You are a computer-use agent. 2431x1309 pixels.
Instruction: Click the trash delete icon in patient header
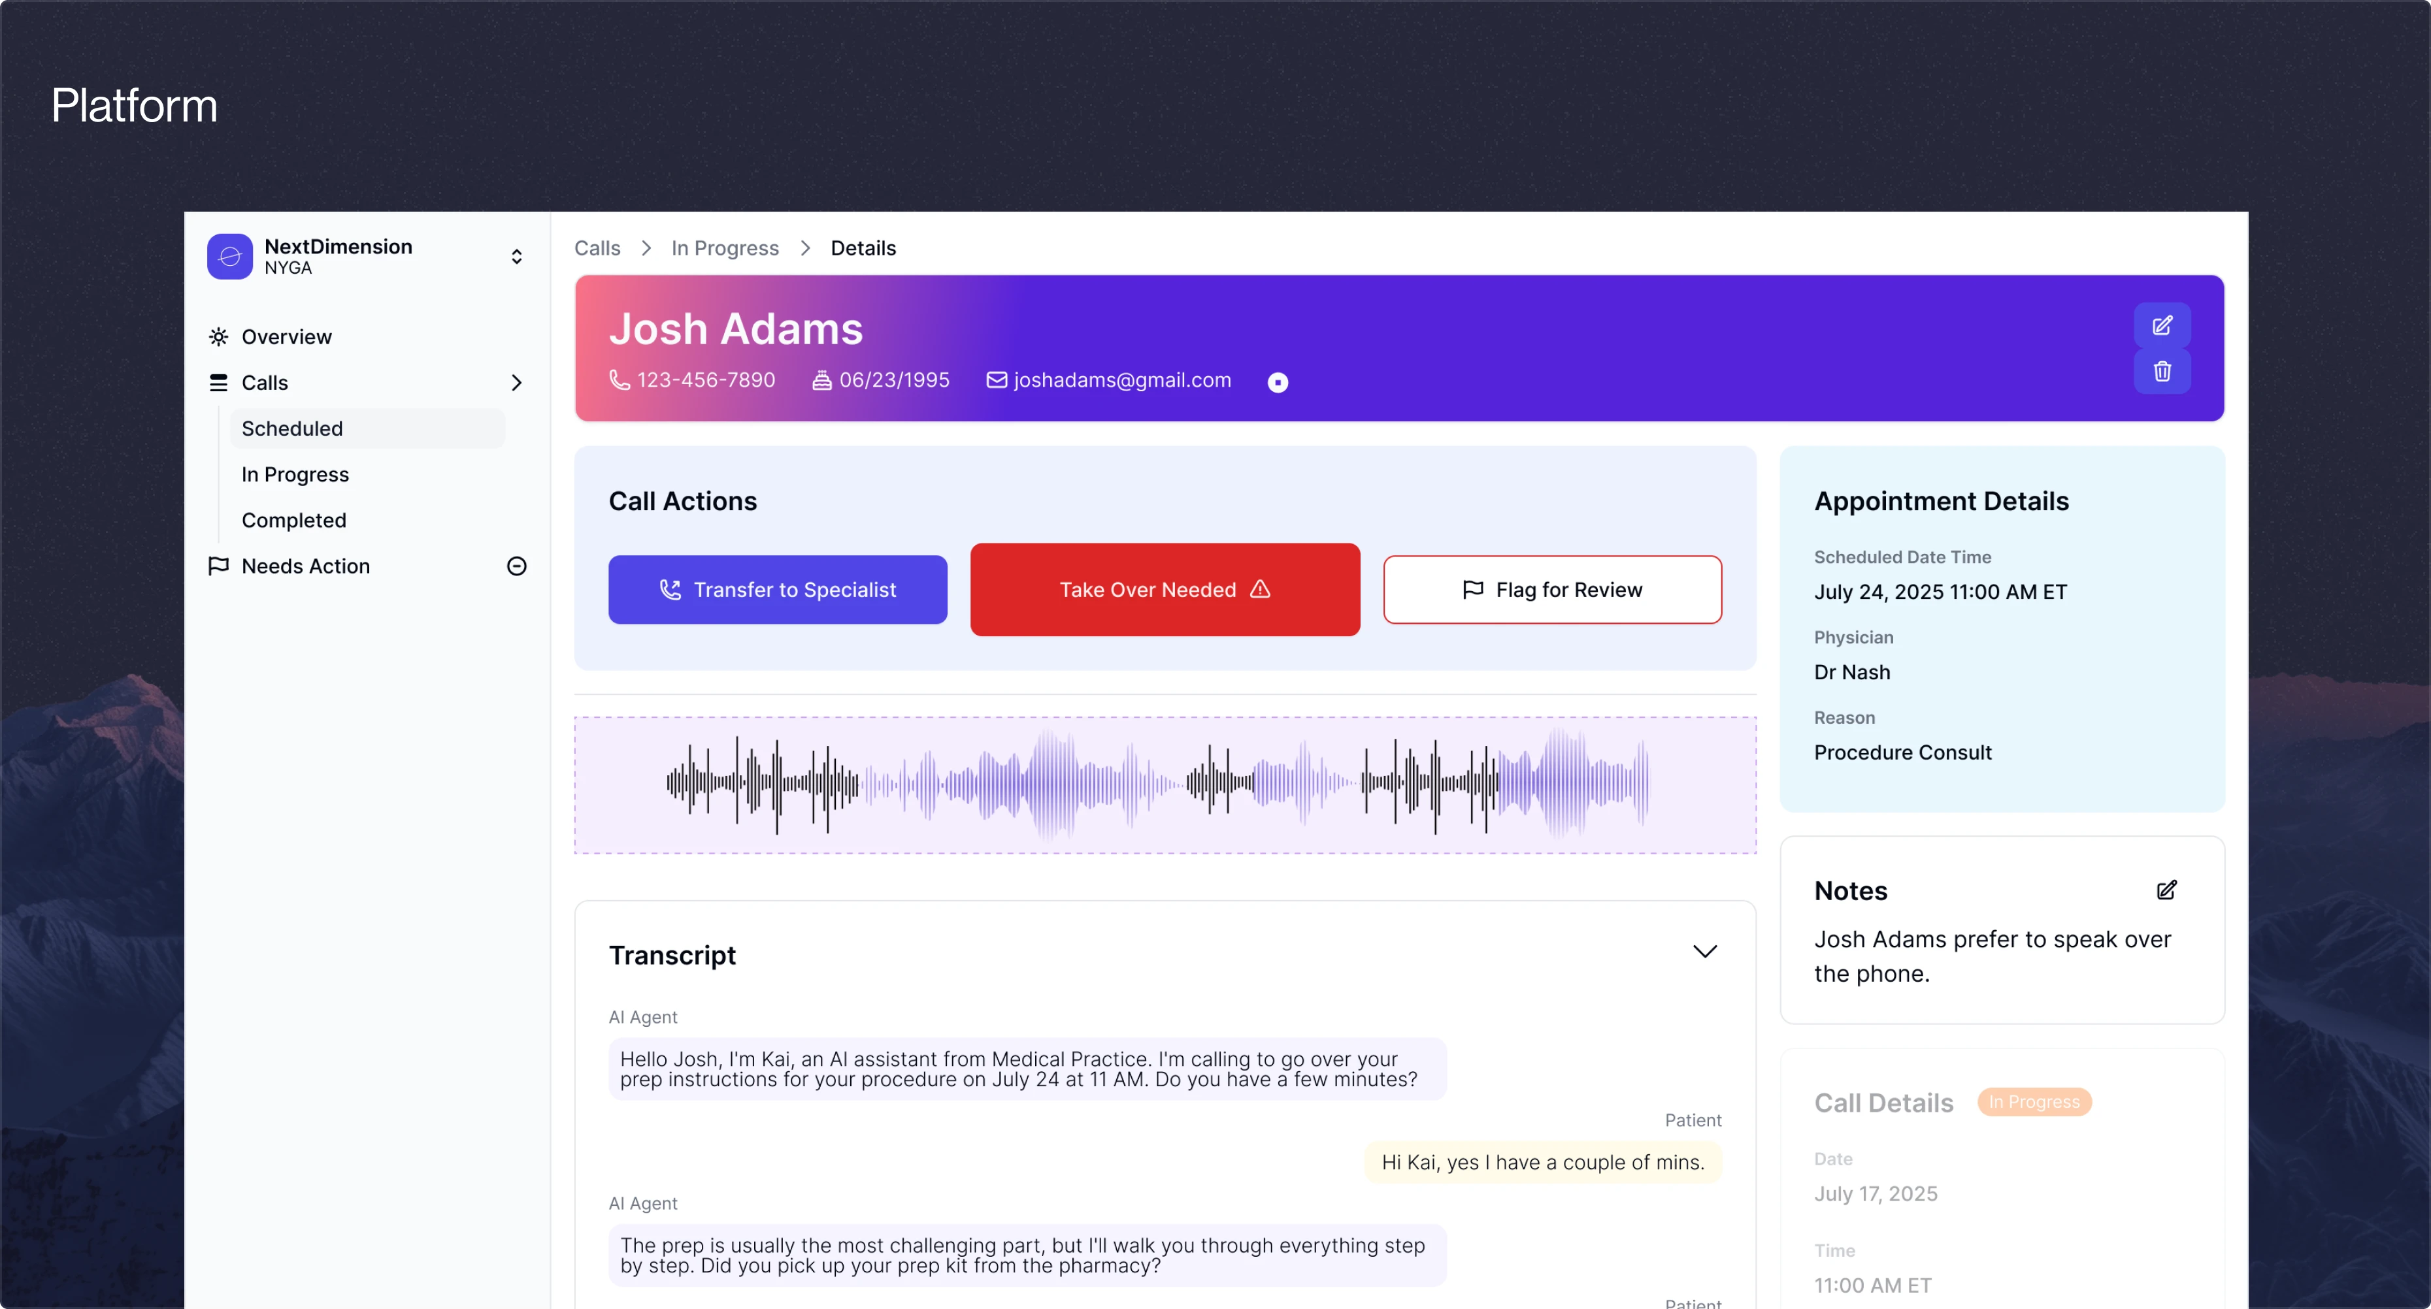click(x=2163, y=370)
